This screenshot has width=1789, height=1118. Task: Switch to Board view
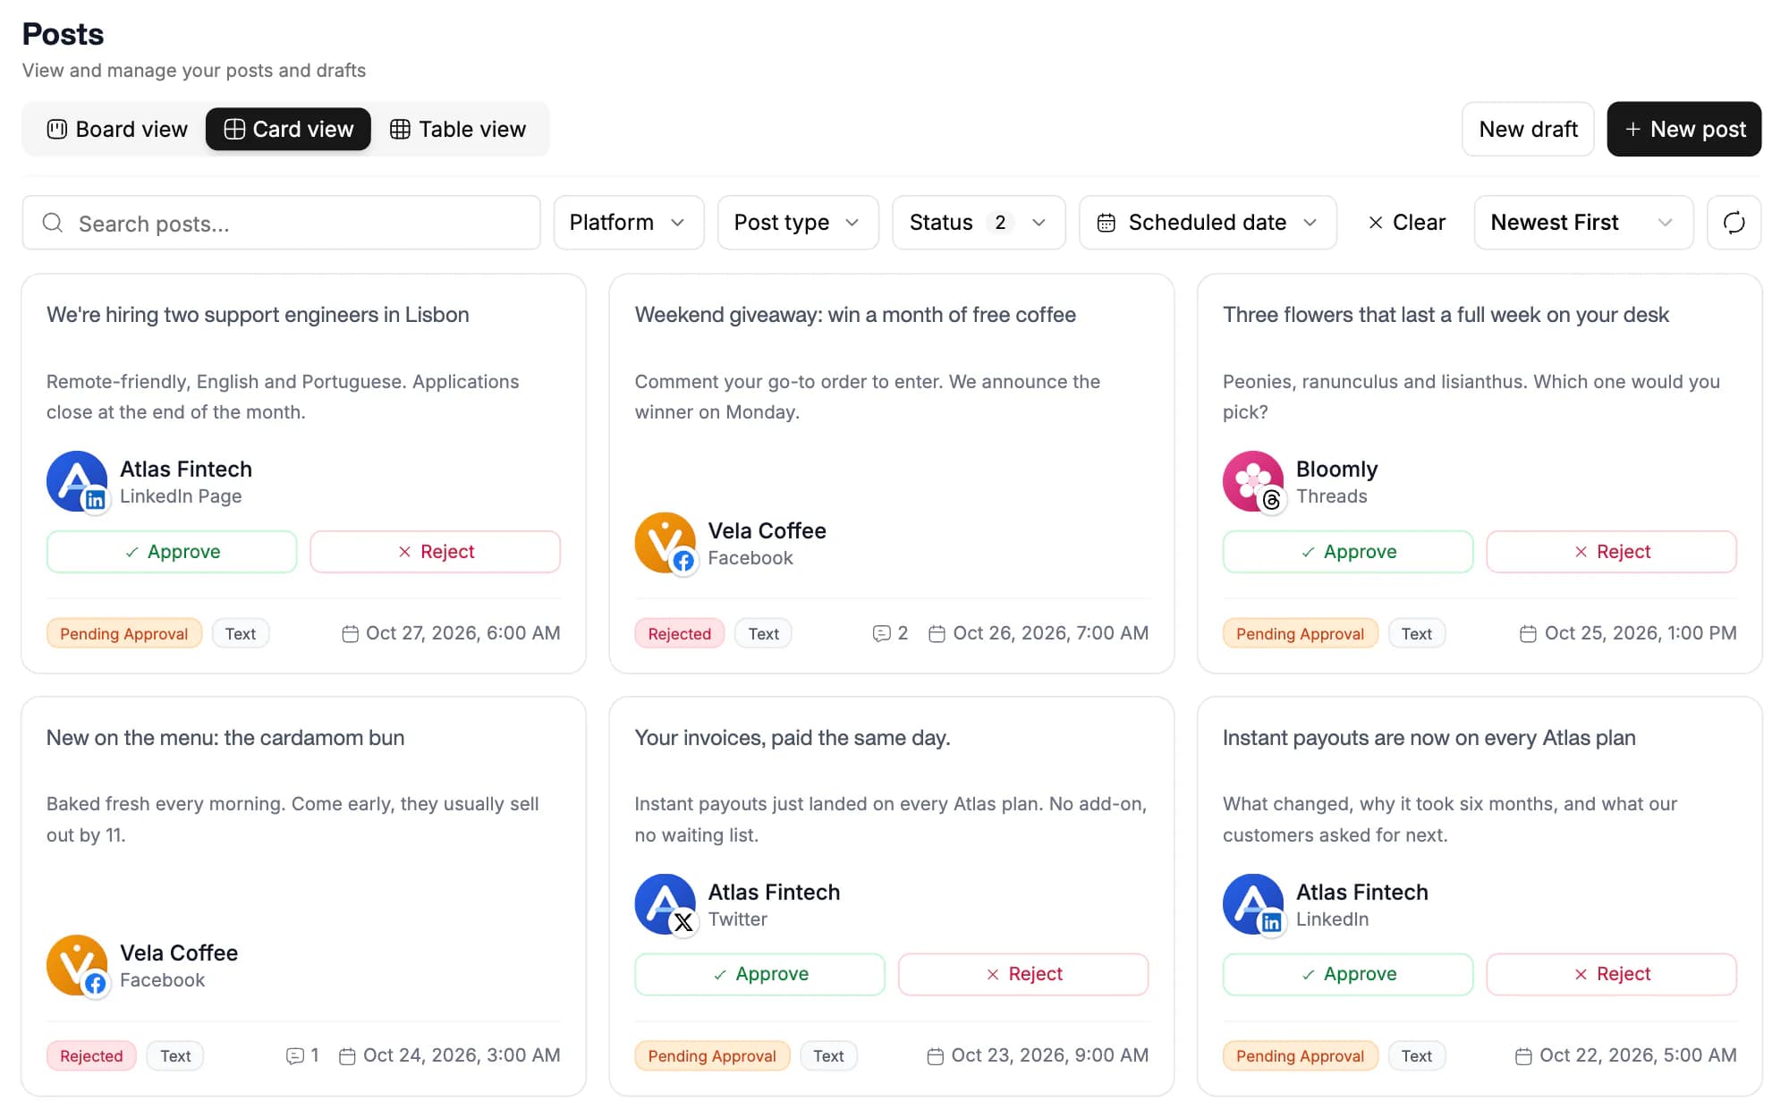(117, 130)
